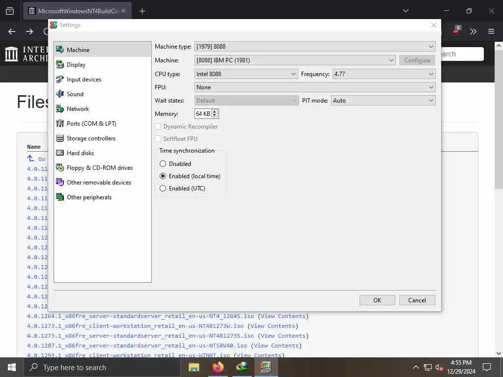Open a new browser tab

142,11
